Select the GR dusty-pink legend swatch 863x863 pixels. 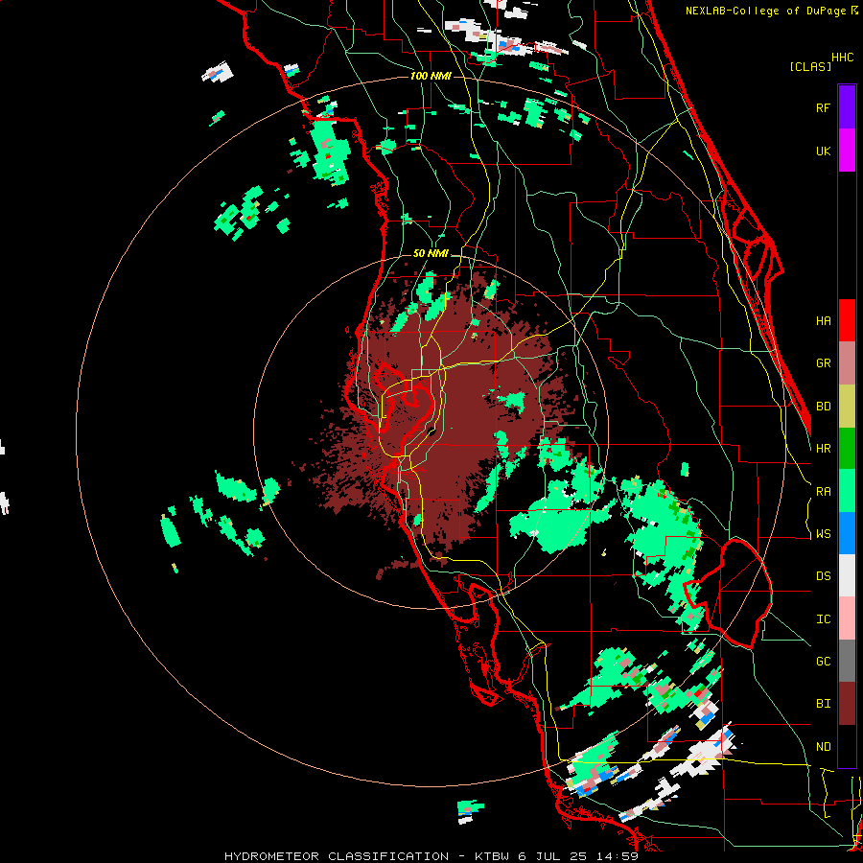pos(847,363)
